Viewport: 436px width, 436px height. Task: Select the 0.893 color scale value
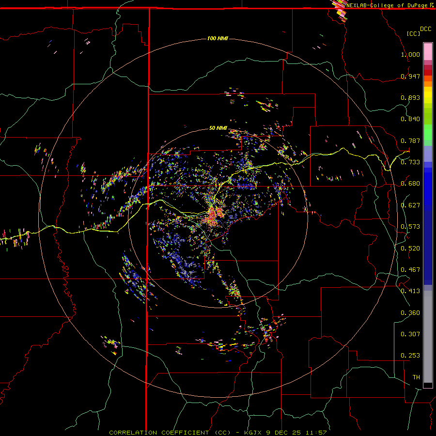click(410, 97)
